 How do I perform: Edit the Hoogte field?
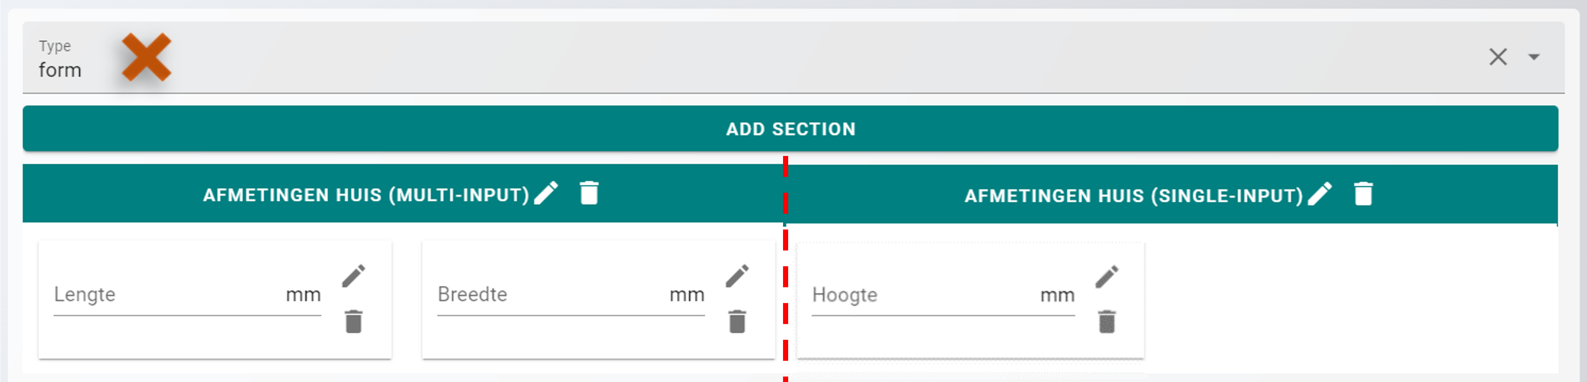[x=1106, y=276]
